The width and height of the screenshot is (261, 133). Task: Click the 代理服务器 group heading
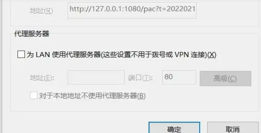32,34
